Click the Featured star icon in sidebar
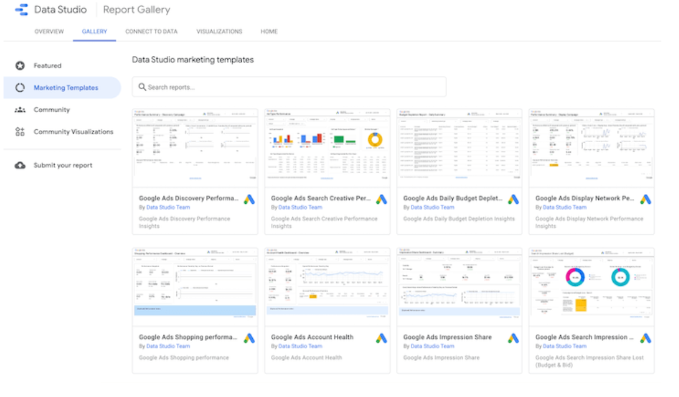The image size is (679, 397). (x=20, y=66)
